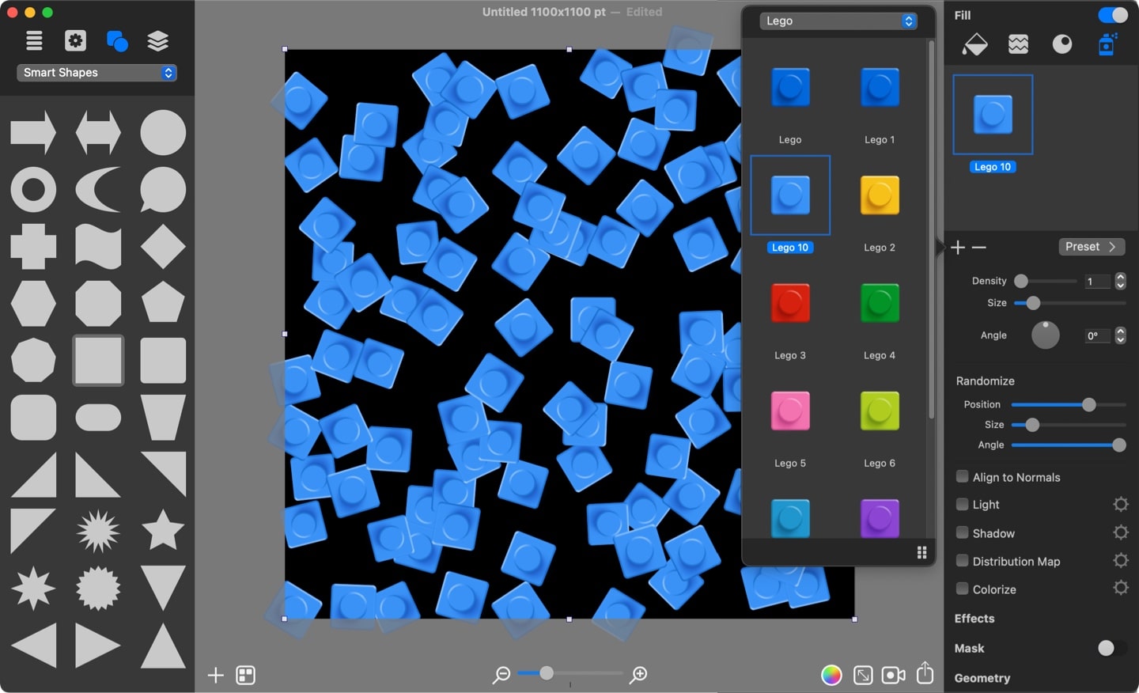
Task: Choose the five-point star shape
Action: (163, 530)
